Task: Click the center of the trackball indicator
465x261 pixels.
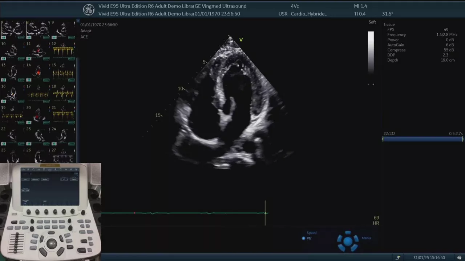Action: 348,241
